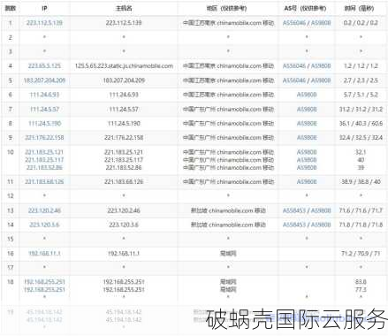Open IP column link 223.120.3.6

[44, 225]
